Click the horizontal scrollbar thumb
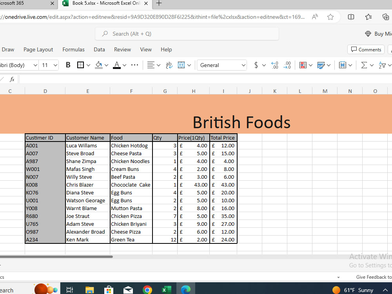 tap(56, 257)
